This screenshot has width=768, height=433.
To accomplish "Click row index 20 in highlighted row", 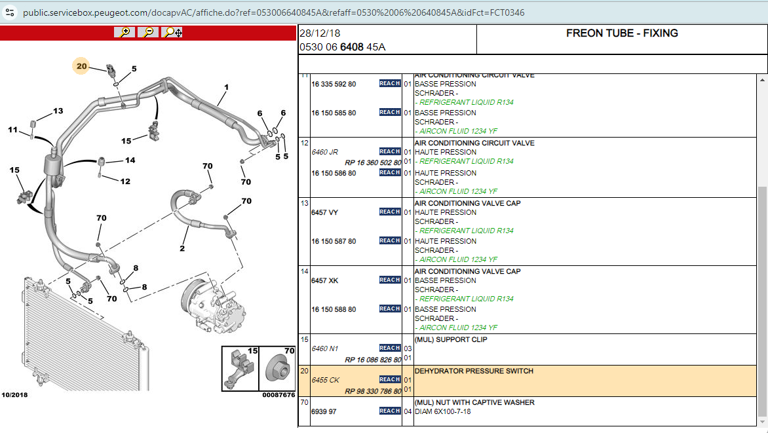I will click(x=305, y=371).
